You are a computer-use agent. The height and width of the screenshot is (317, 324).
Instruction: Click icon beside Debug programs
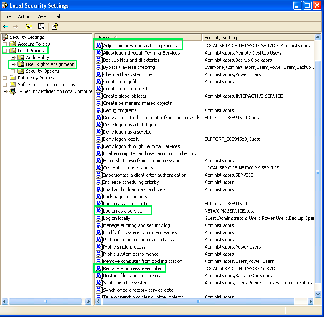pyautogui.click(x=99, y=110)
